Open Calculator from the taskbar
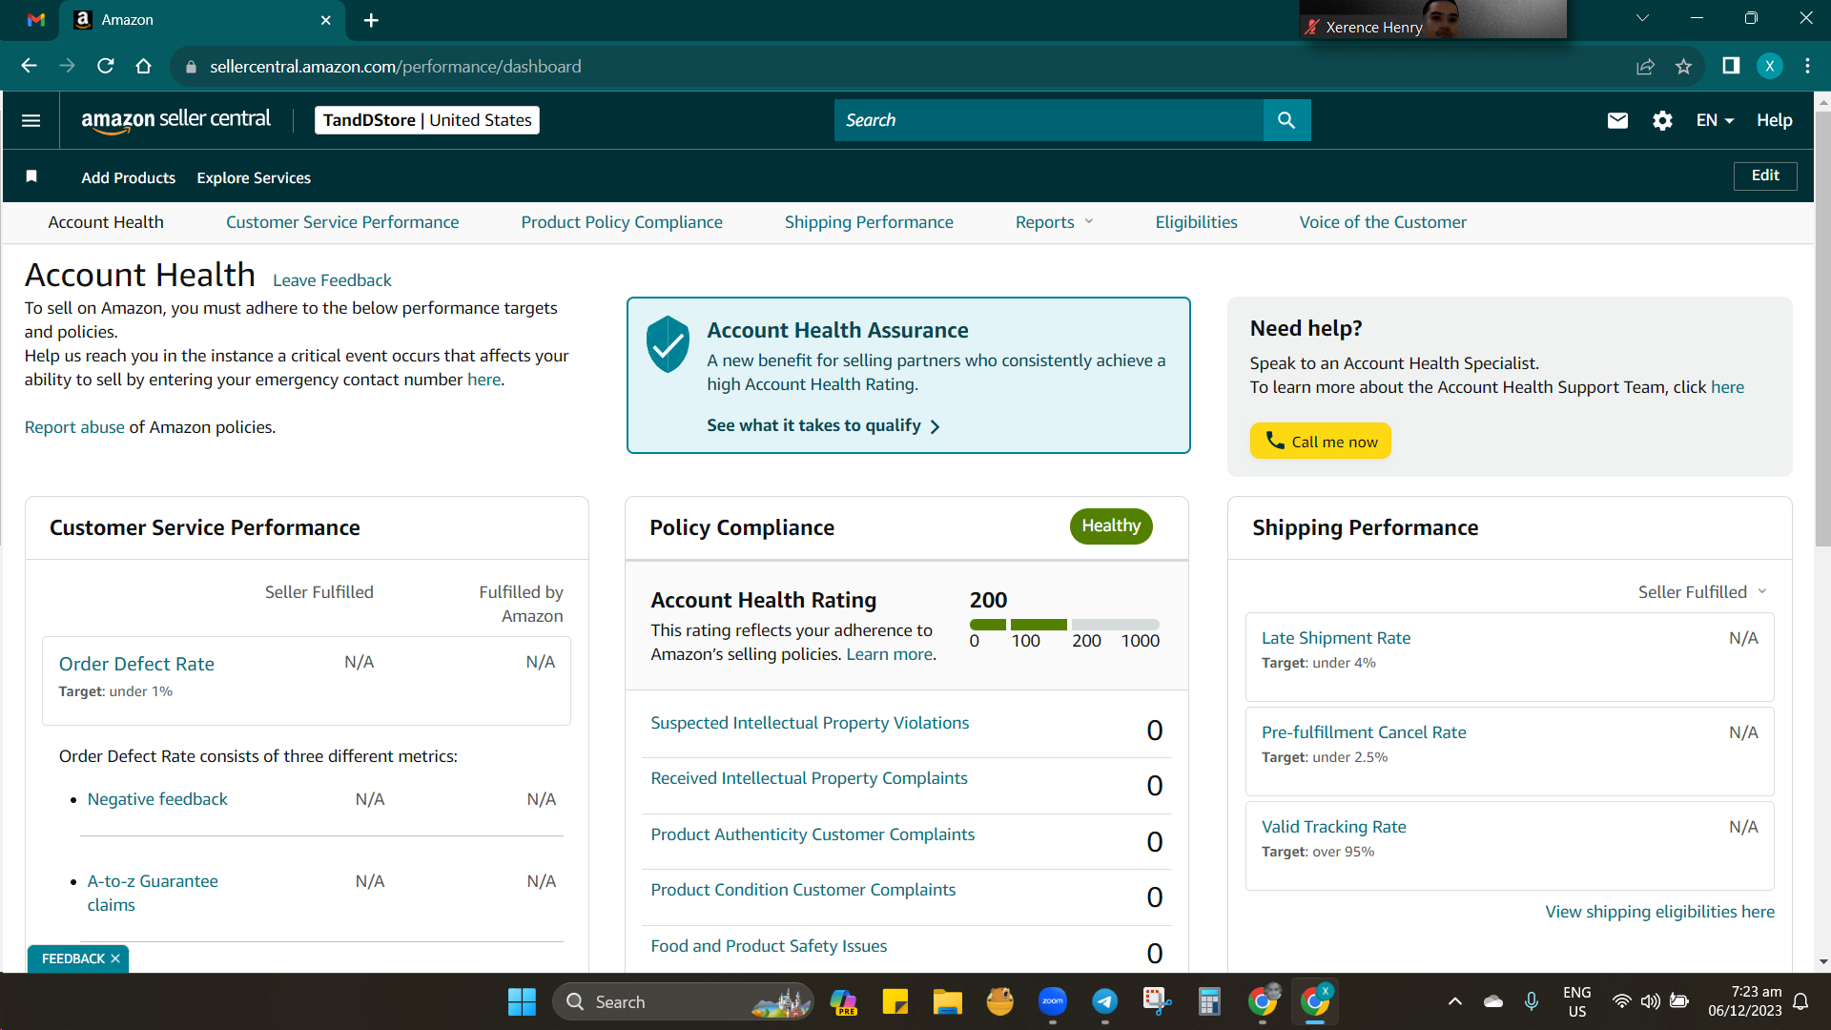 1209,1001
